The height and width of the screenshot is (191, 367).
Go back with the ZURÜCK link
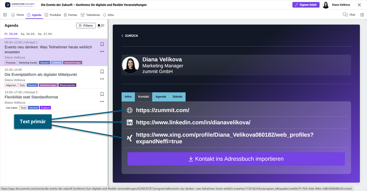(130, 36)
